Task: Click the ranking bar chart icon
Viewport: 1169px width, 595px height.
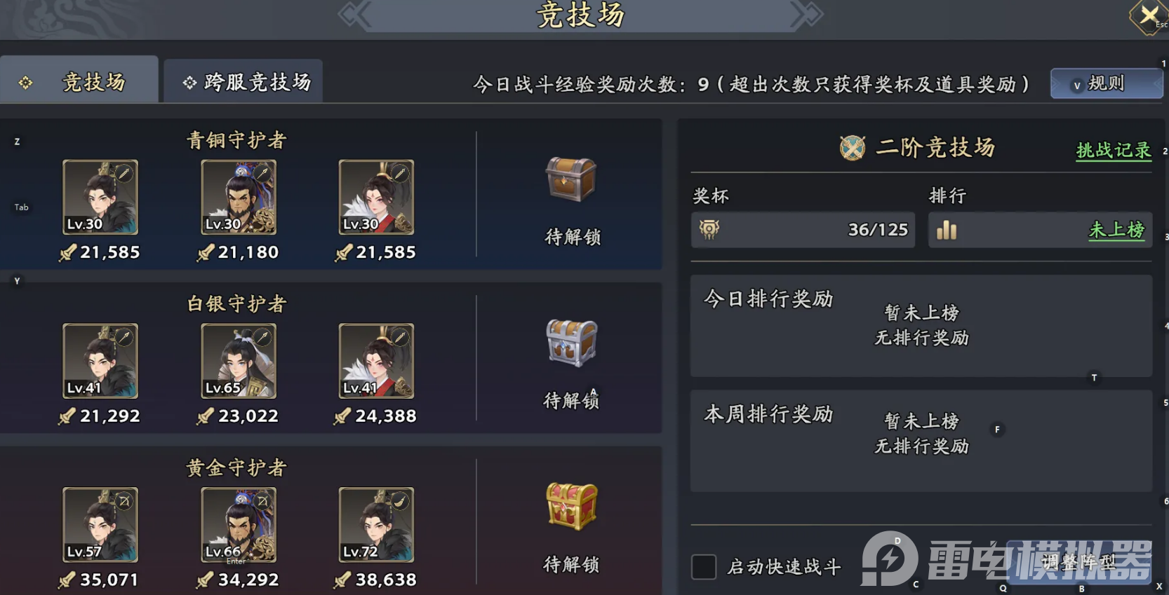Action: coord(947,230)
